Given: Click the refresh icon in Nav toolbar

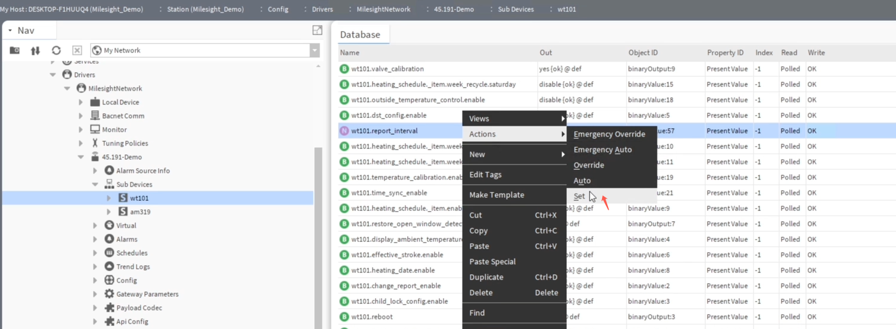Looking at the screenshot, I should pyautogui.click(x=56, y=51).
